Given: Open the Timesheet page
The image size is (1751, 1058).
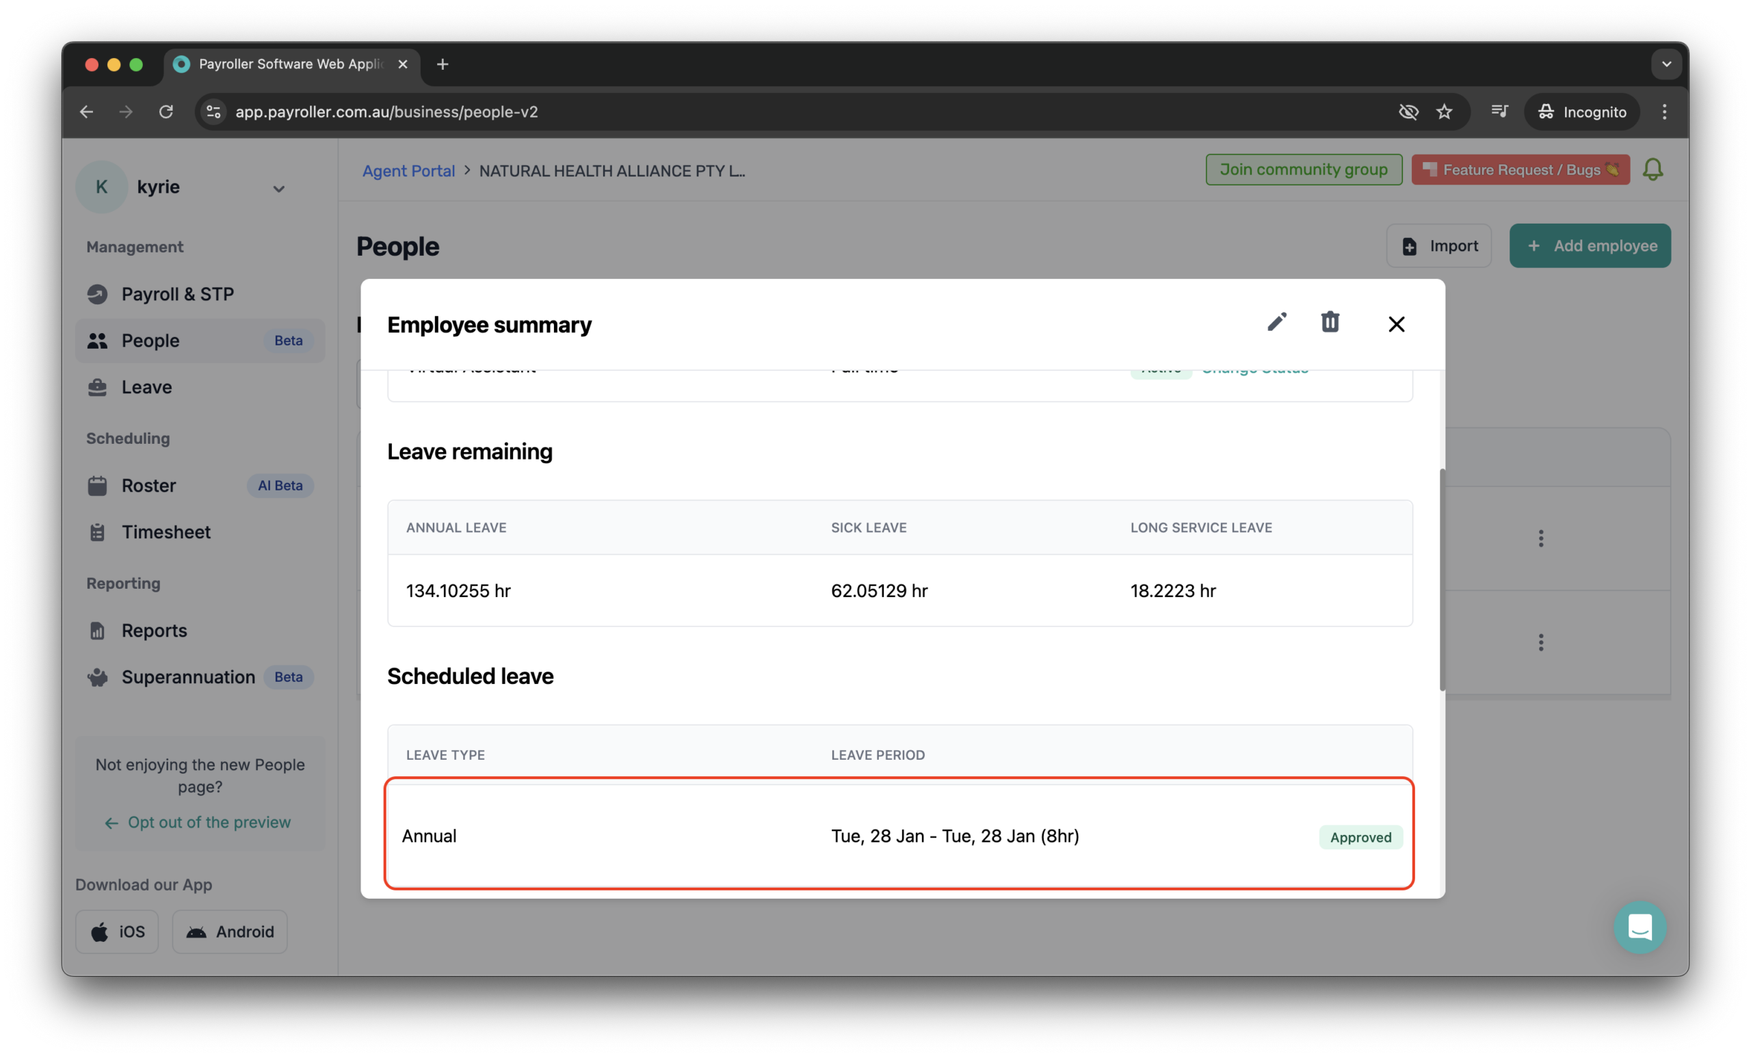Looking at the screenshot, I should 166,531.
